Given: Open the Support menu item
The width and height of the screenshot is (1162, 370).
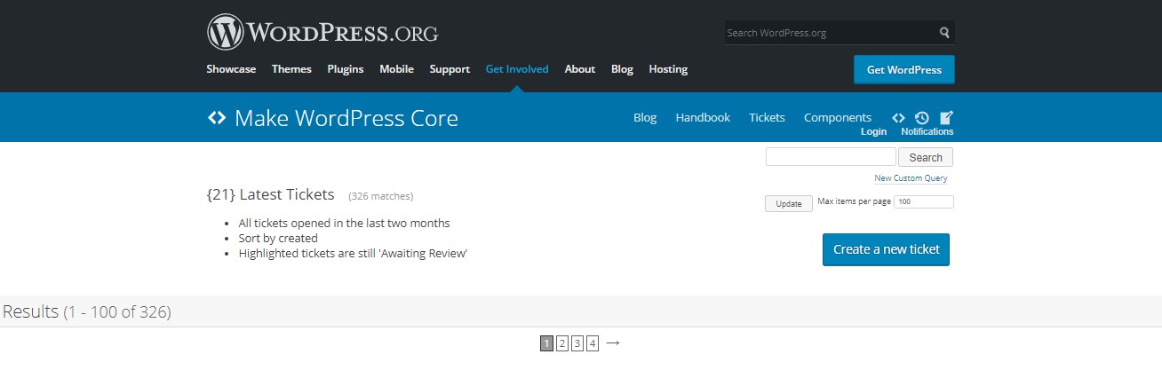Looking at the screenshot, I should pyautogui.click(x=450, y=69).
